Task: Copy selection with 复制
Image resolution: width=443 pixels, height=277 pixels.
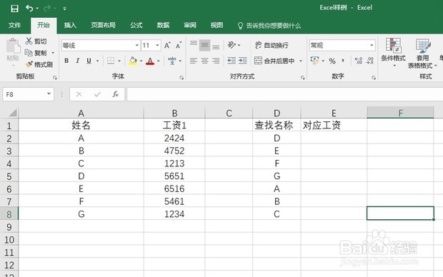Action: (36, 53)
